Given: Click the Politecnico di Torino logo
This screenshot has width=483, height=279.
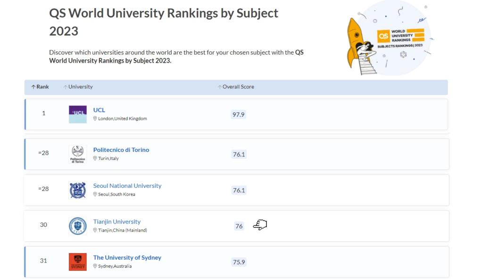Looking at the screenshot, I should (78, 154).
